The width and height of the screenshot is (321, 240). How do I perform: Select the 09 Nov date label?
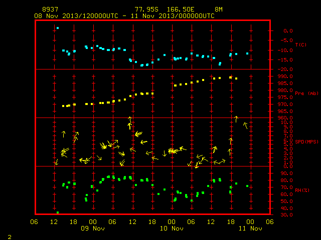point(93,228)
